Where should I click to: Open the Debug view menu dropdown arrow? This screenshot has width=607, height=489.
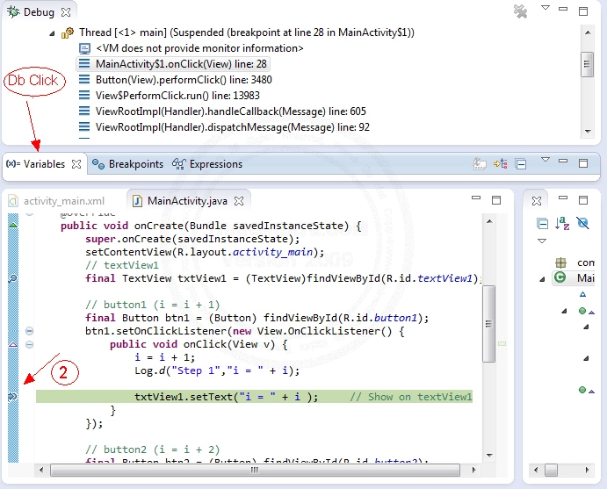(x=546, y=8)
